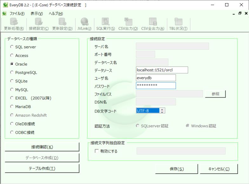The width and height of the screenshot is (249, 184).
Task: Click the EveryDB title bar app icon
Action: point(5,5)
